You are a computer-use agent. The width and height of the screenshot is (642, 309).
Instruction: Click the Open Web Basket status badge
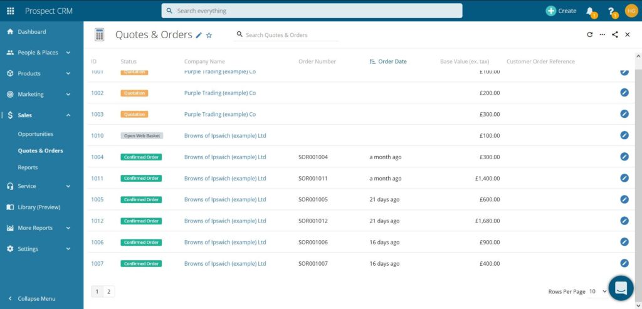coord(142,136)
